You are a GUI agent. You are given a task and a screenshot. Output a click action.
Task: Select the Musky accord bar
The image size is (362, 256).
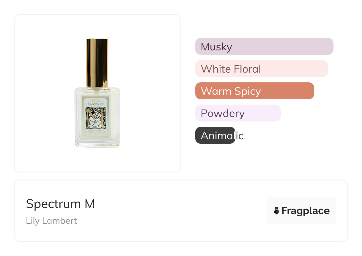[264, 47]
